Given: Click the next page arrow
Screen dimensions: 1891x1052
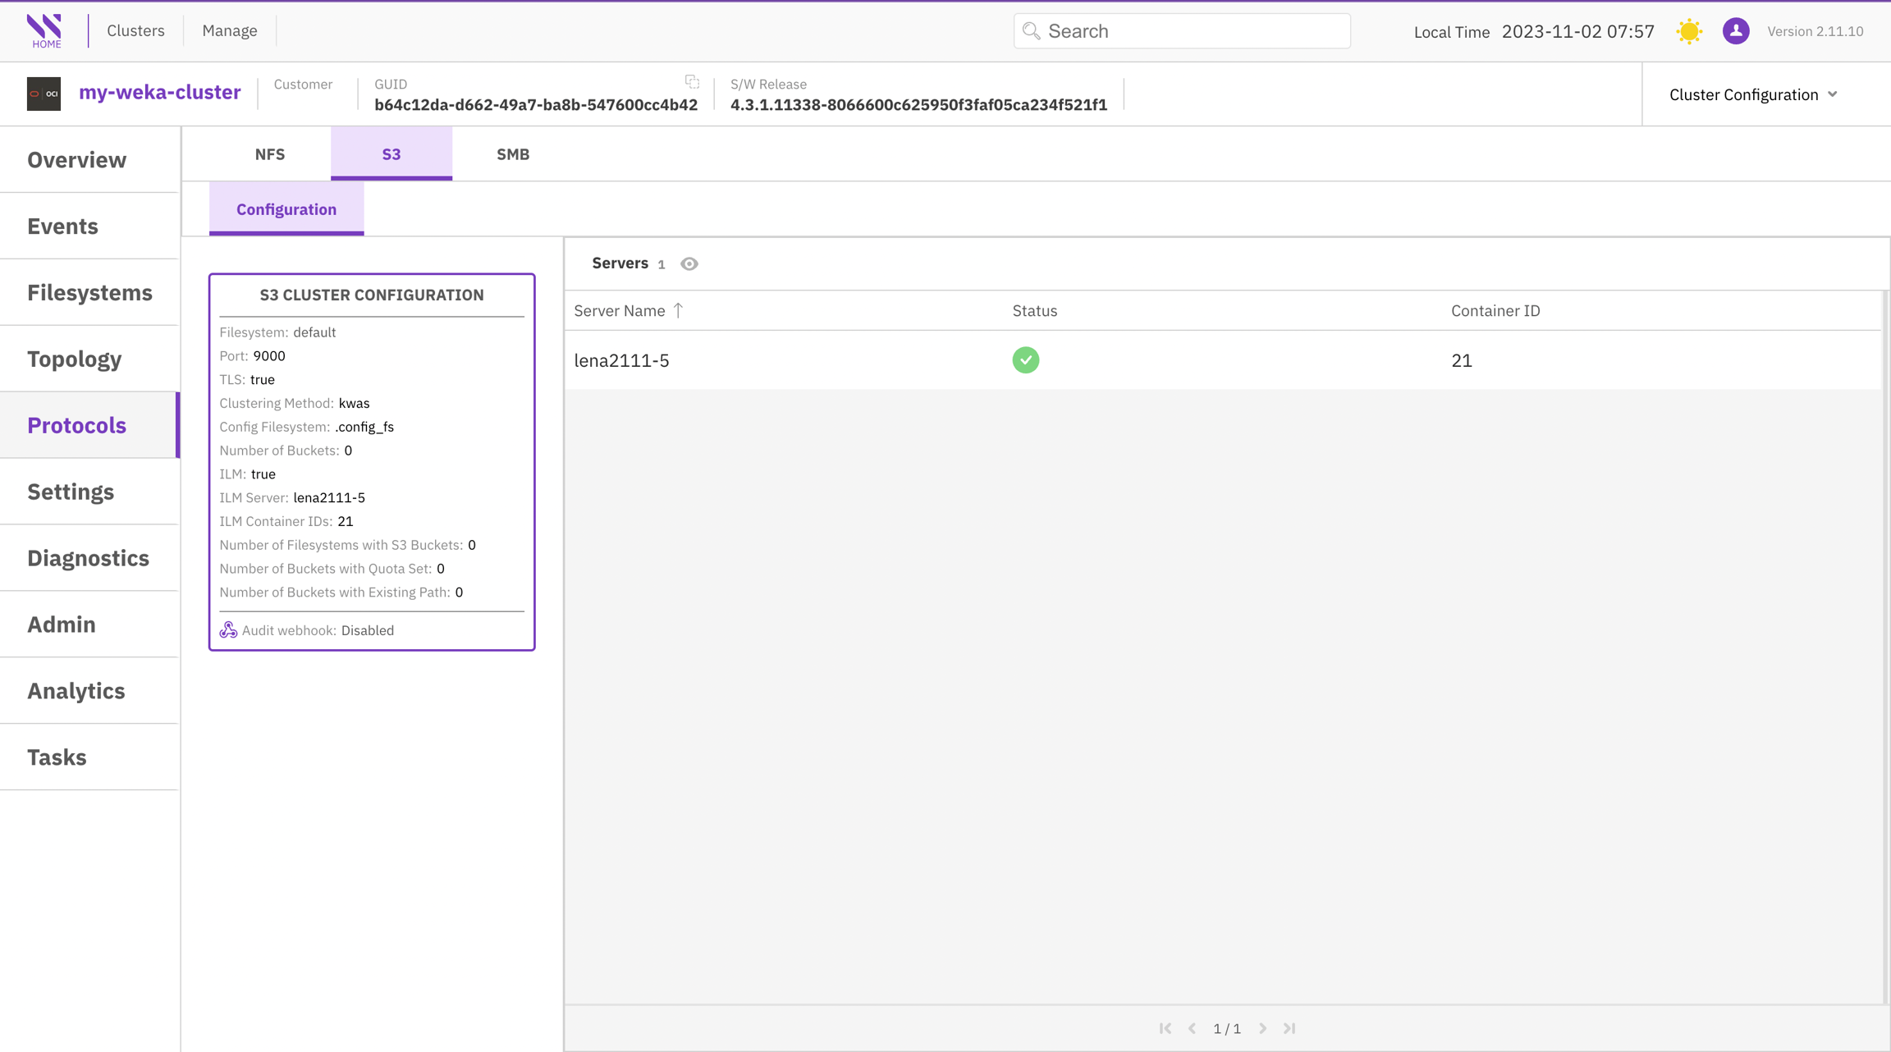Looking at the screenshot, I should click(1263, 1028).
